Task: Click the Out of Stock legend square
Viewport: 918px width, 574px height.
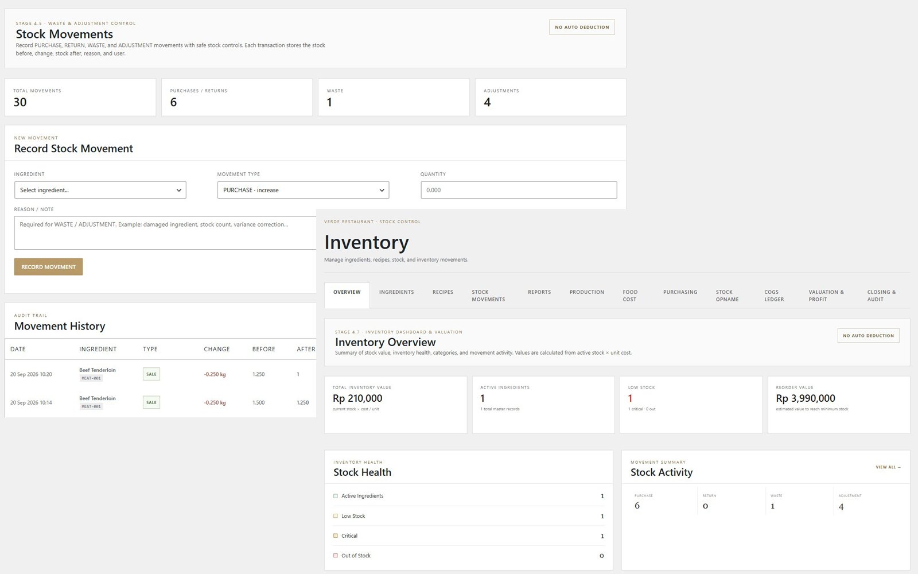Action: tap(336, 556)
